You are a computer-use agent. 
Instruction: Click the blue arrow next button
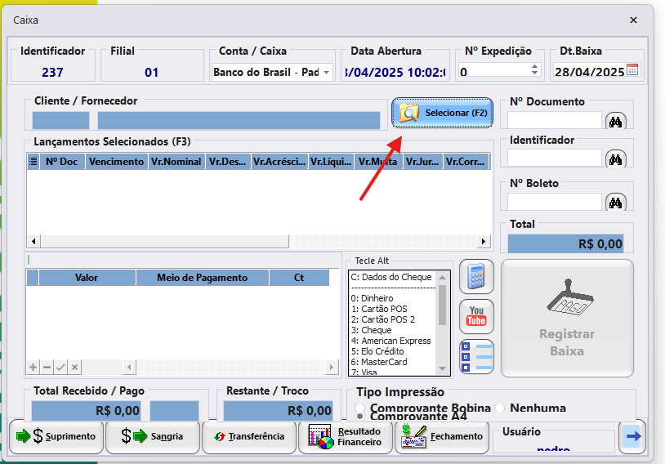[x=632, y=436]
